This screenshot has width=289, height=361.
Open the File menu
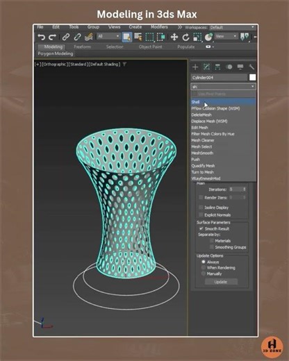tap(40, 27)
